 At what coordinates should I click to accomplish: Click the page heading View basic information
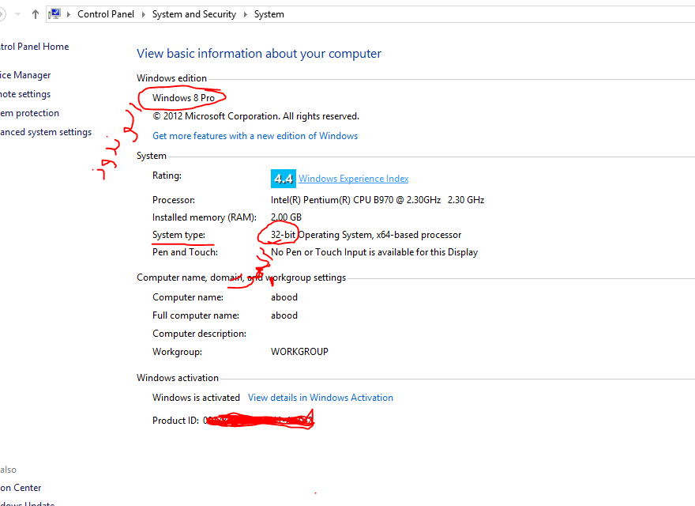point(259,54)
